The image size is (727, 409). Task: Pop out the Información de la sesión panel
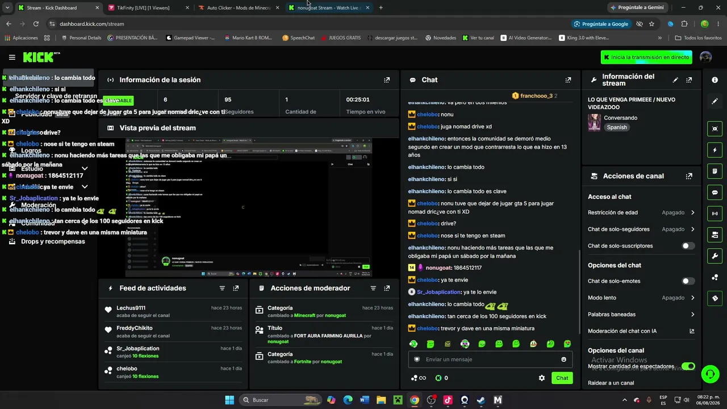click(x=387, y=80)
